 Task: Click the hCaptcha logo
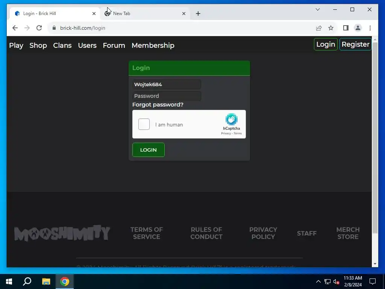click(231, 119)
